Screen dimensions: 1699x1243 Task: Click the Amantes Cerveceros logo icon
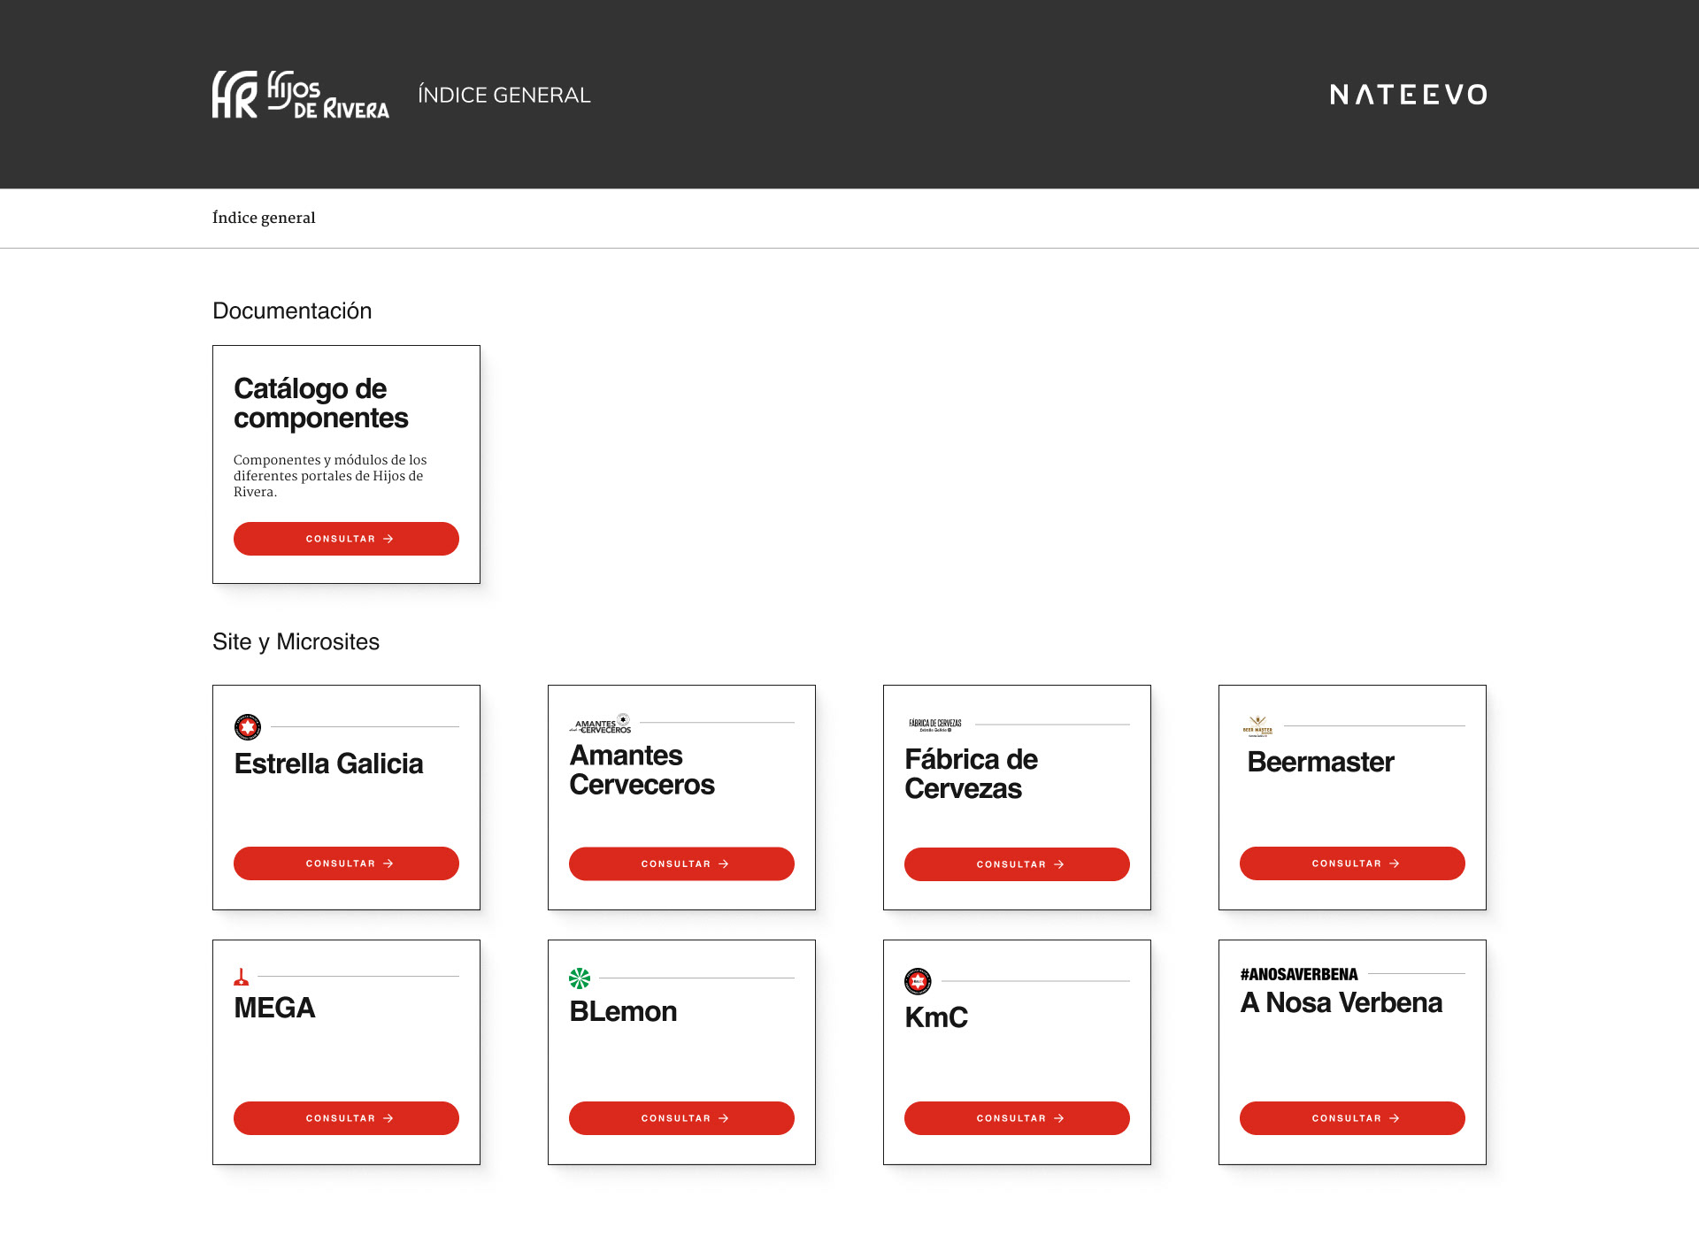600,724
